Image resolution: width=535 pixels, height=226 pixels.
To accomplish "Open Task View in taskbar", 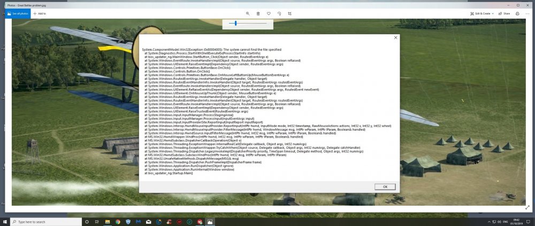I will [x=97, y=222].
